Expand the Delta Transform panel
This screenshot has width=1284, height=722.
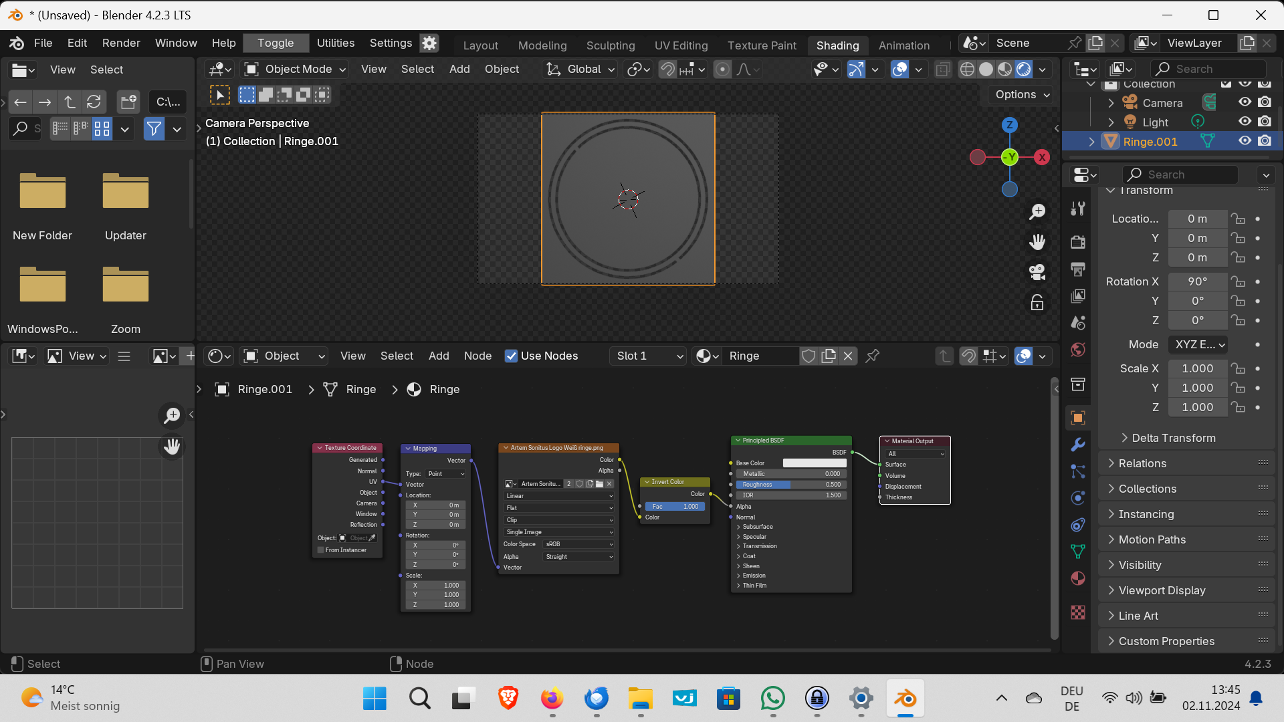pos(1174,438)
